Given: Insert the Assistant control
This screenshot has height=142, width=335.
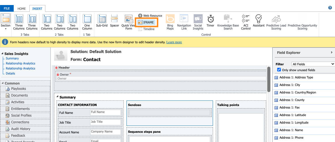Looking at the screenshot, I should (259, 21).
